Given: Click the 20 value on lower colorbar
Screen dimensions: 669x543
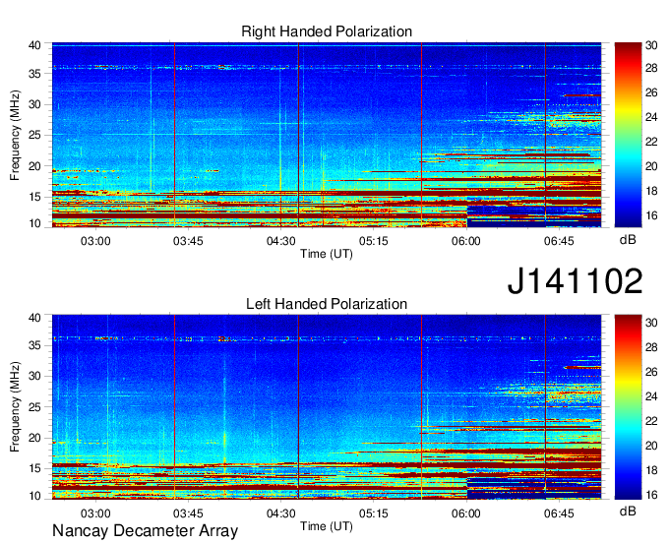Looking at the screenshot, I should [x=651, y=446].
